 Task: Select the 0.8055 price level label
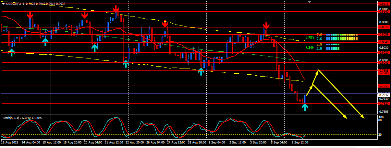click(384, 34)
